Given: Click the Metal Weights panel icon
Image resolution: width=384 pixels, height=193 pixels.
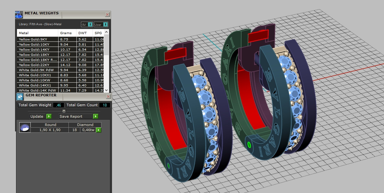Looking at the screenshot, I should 19,15.
